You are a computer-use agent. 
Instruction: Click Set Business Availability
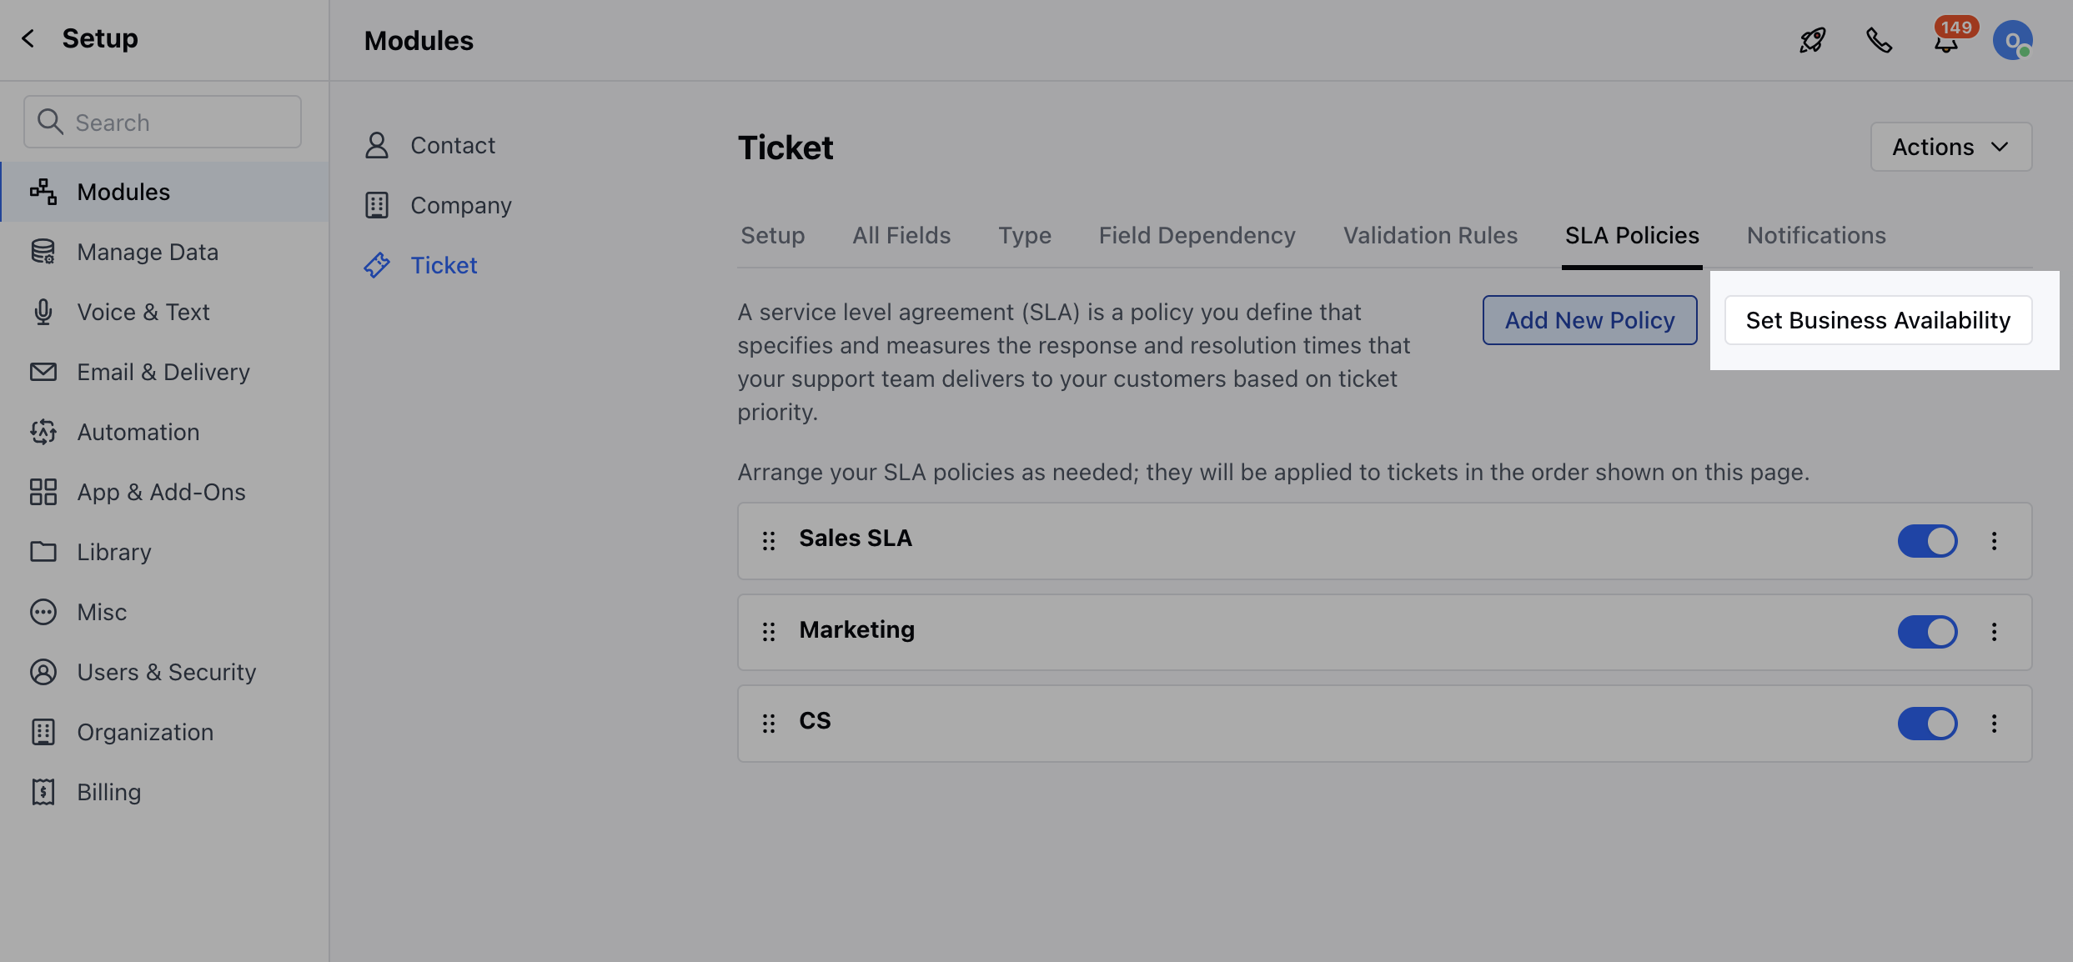(x=1878, y=319)
